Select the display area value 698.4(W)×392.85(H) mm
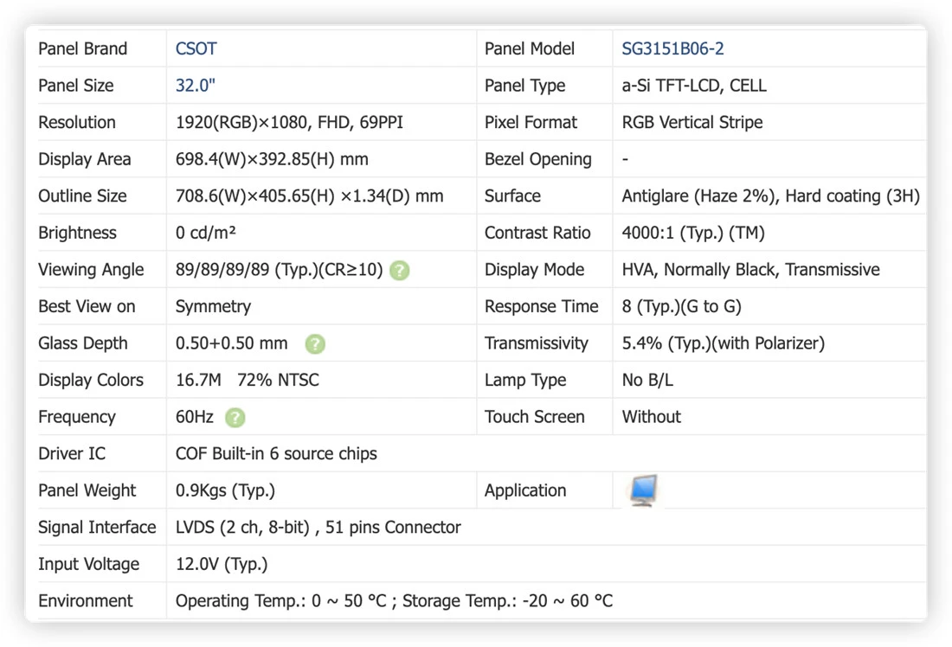This screenshot has width=952, height=647. point(272,159)
